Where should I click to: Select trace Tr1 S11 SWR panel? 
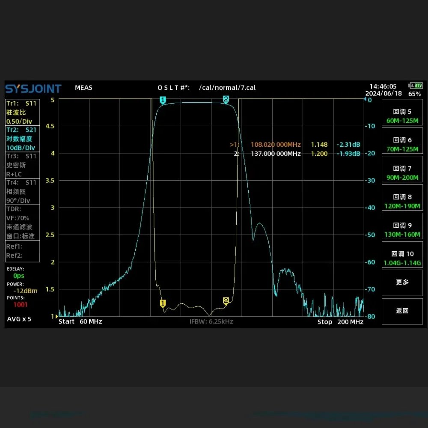[22, 112]
